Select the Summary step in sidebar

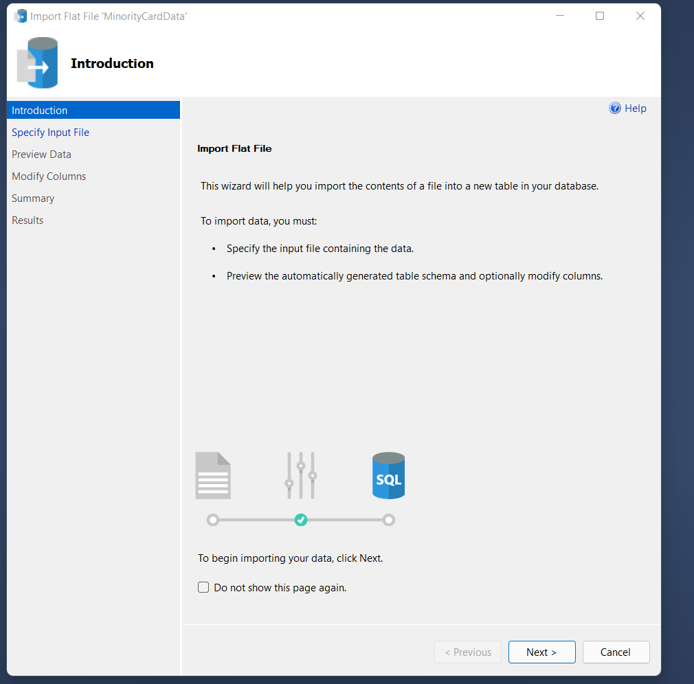pyautogui.click(x=33, y=198)
